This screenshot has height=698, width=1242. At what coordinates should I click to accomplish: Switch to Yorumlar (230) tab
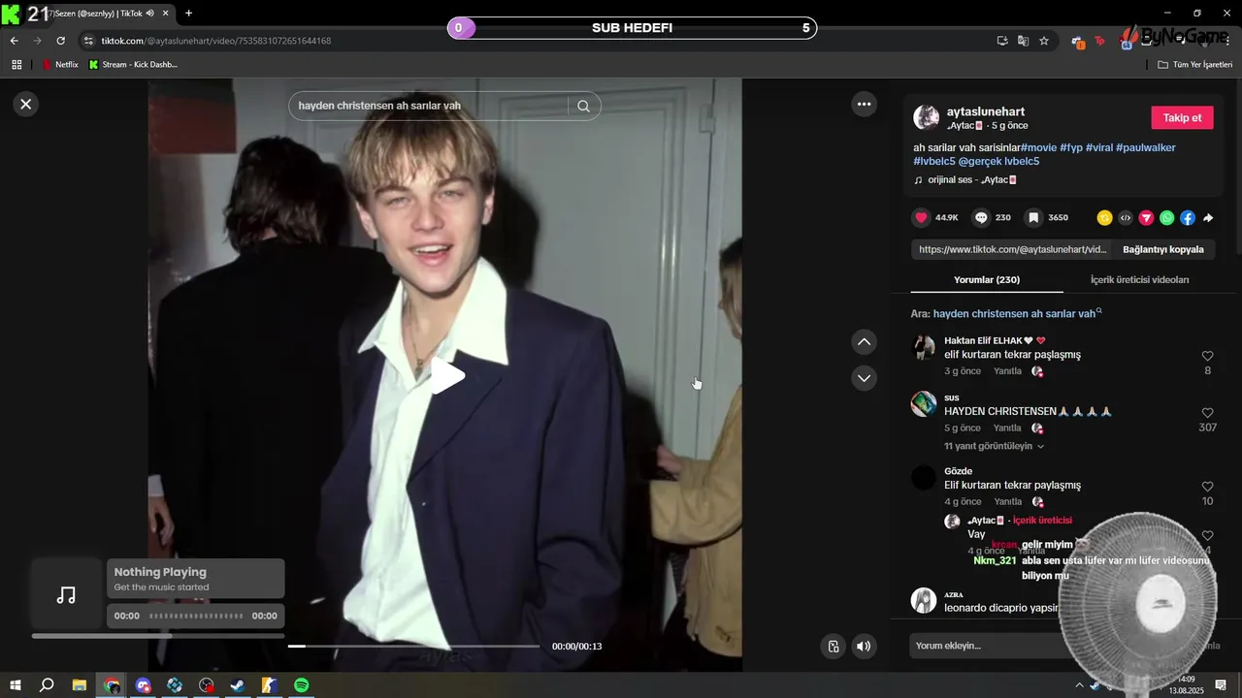click(x=987, y=279)
